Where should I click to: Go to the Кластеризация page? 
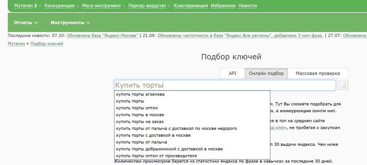190,6
